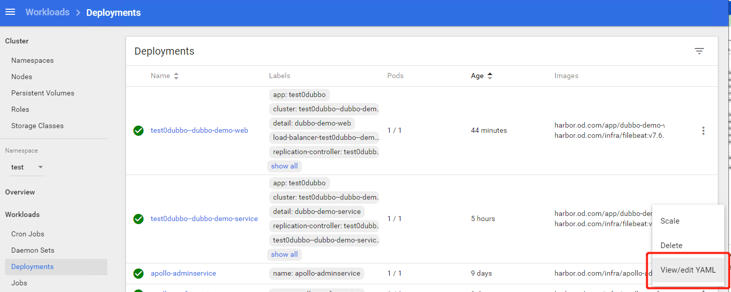Open the test0dubbo--dubbo-demo-web deployment link
The image size is (731, 292).
tap(199, 131)
